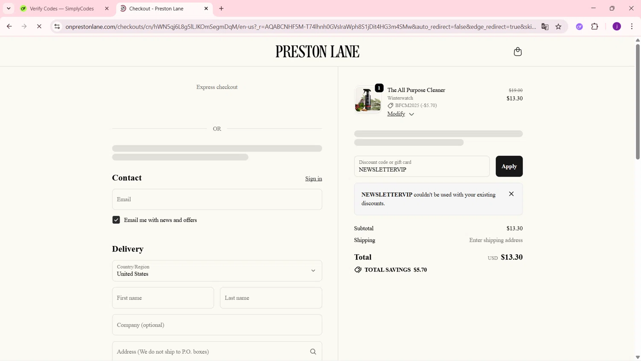Image resolution: width=641 pixels, height=361 pixels.
Task: Click the Express checkout heading
Action: point(217,87)
